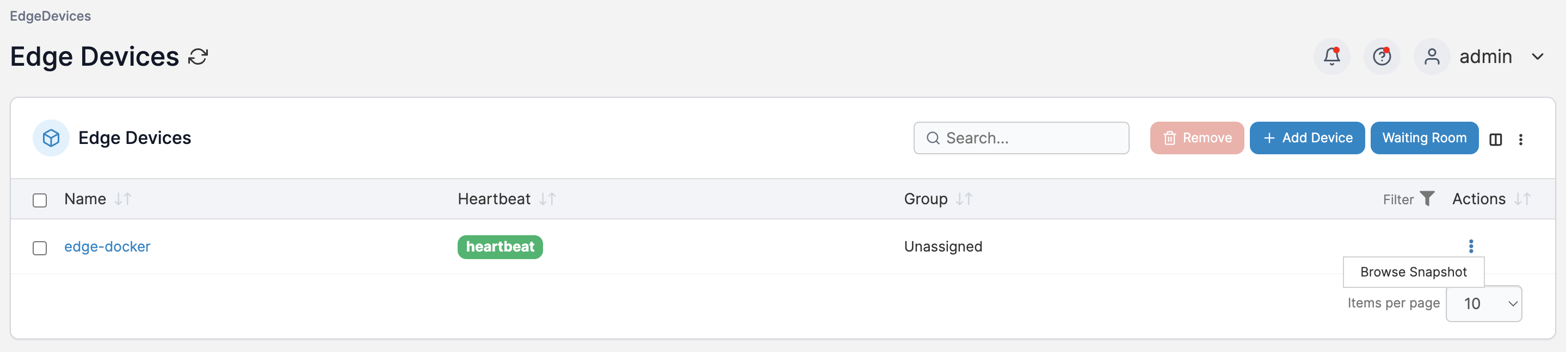Open the items per page dropdown

pyautogui.click(x=1483, y=304)
